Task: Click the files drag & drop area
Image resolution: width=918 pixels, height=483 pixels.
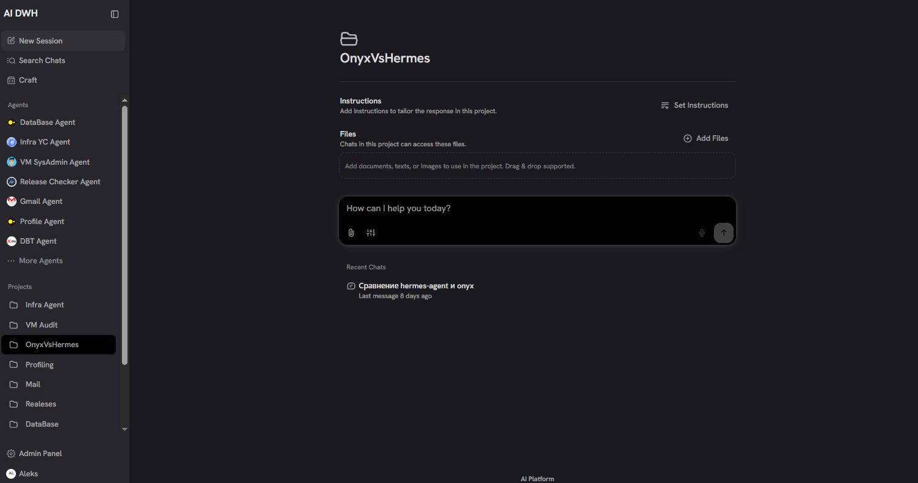Action: (x=537, y=166)
